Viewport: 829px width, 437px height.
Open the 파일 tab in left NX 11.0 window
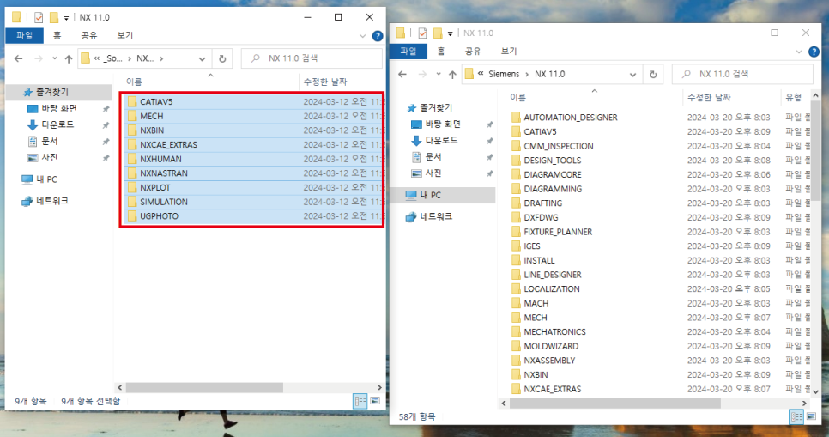pos(24,35)
